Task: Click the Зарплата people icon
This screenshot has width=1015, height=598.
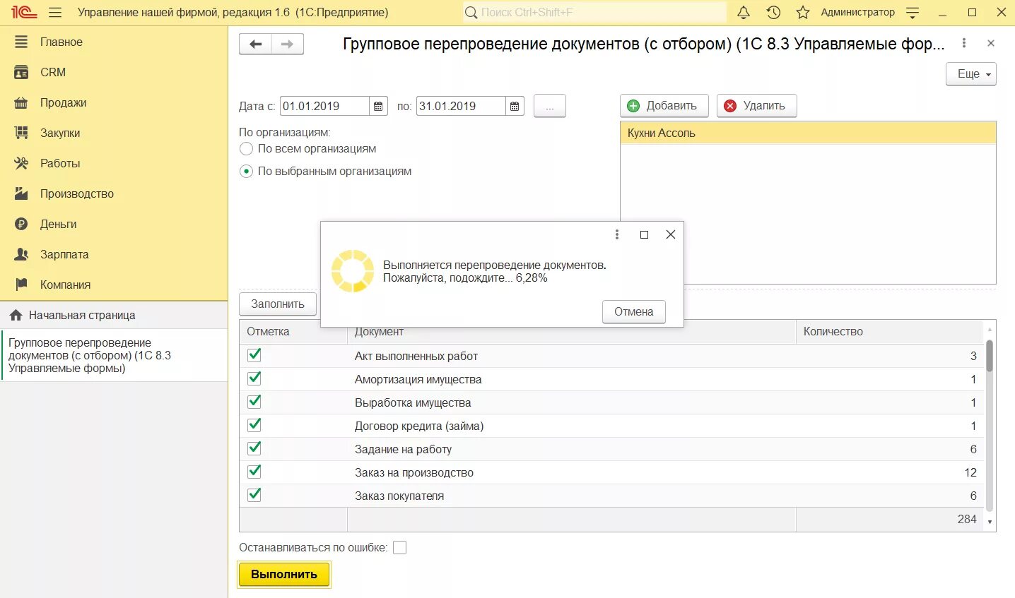Action: [x=21, y=254]
